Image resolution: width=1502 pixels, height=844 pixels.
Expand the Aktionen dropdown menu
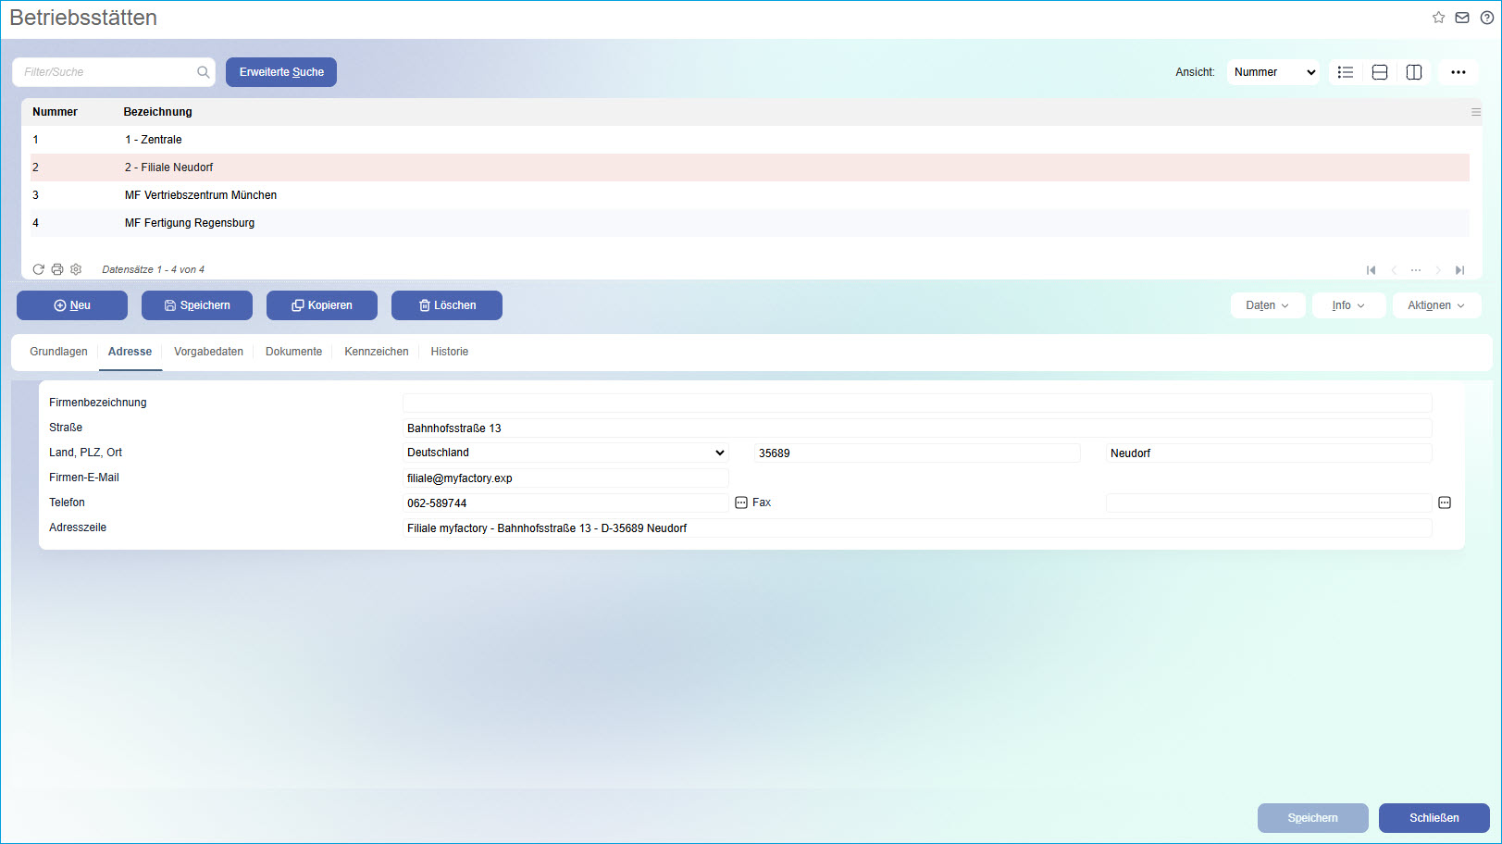(1436, 304)
